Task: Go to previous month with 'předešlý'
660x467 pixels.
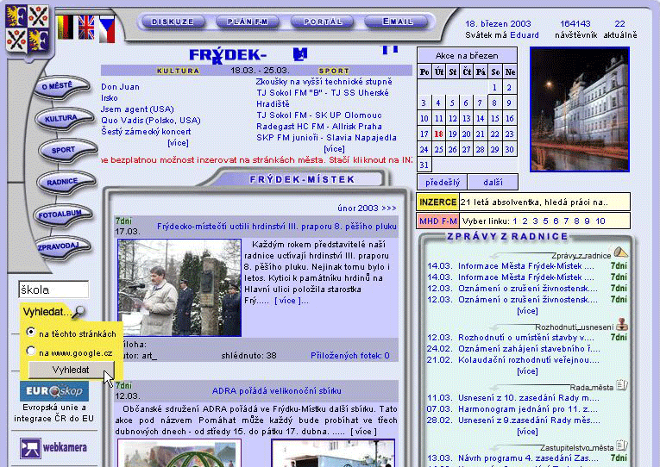Action: pyautogui.click(x=443, y=183)
